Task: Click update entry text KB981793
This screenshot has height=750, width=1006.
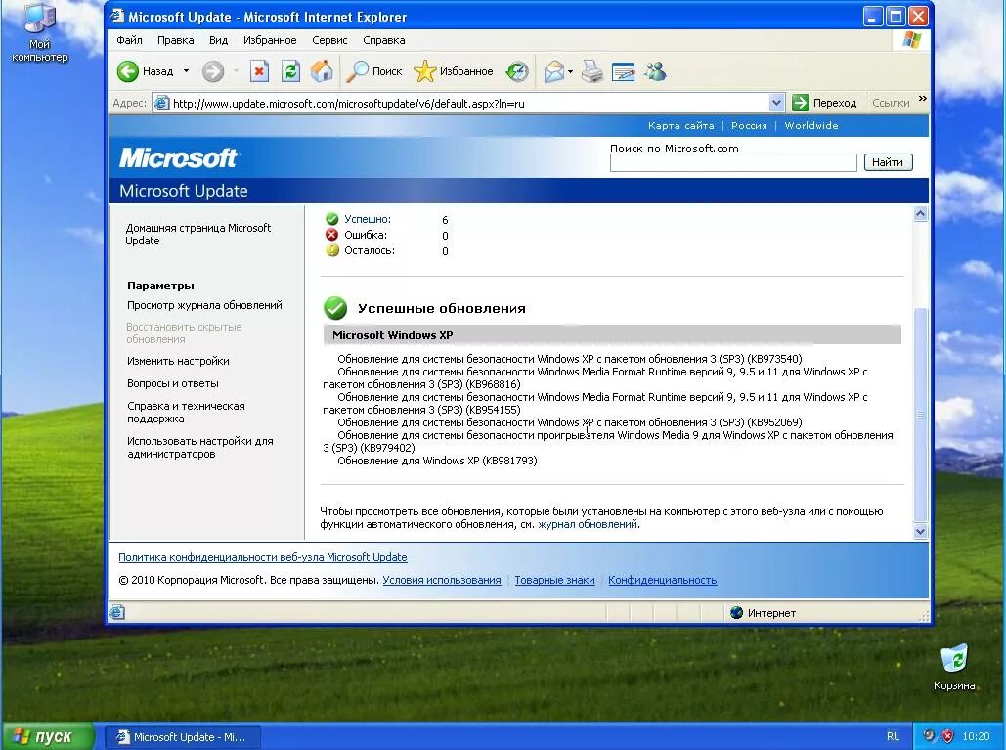Action: point(437,461)
